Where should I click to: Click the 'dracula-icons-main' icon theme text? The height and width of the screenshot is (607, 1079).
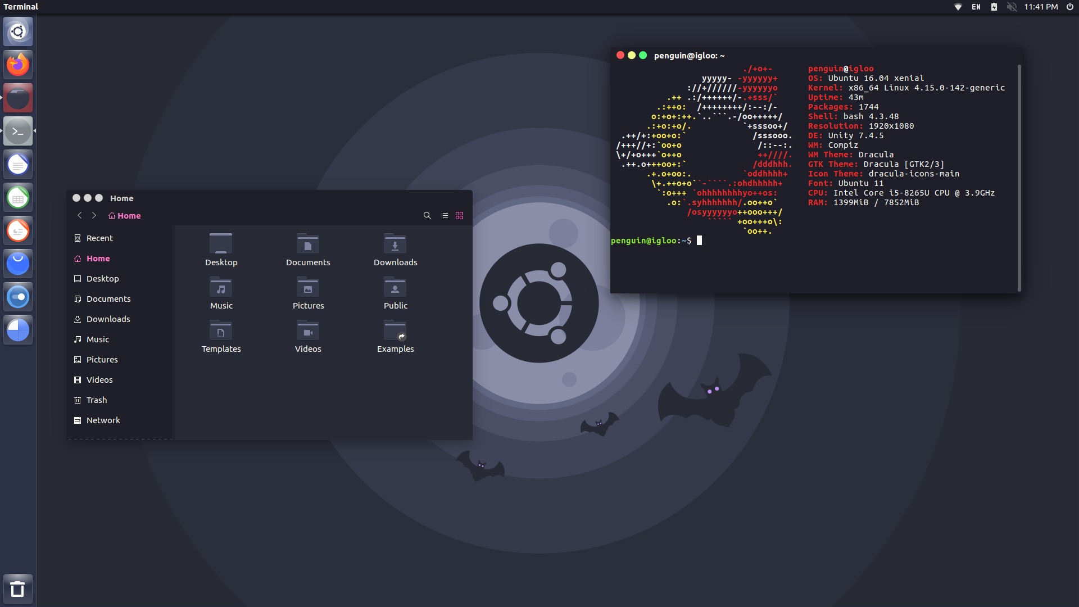coord(914,174)
